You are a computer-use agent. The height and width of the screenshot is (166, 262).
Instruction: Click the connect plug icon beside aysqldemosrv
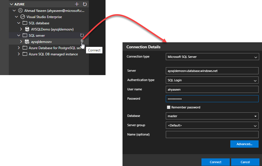pos(82,41)
